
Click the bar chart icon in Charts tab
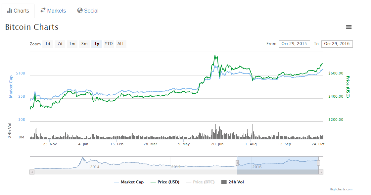coord(10,11)
